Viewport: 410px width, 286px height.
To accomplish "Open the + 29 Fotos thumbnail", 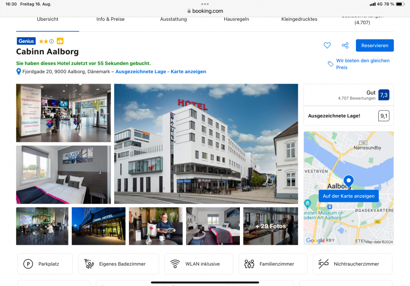I will click(x=271, y=226).
